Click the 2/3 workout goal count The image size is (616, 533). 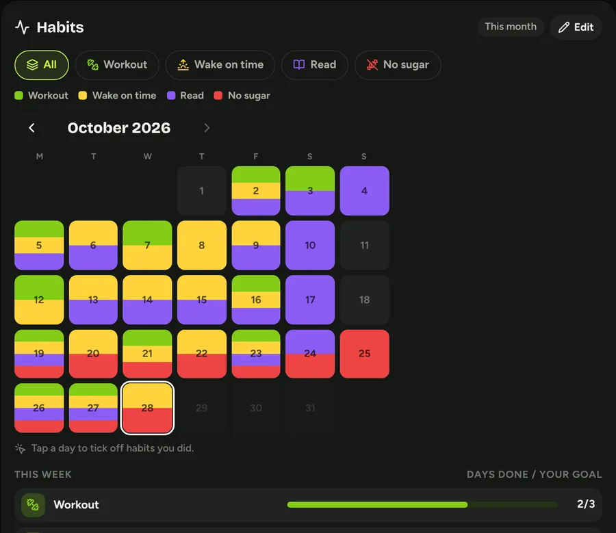[586, 504]
